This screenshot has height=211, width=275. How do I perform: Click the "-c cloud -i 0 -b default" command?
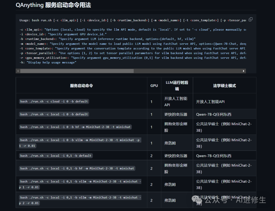click(x=54, y=101)
